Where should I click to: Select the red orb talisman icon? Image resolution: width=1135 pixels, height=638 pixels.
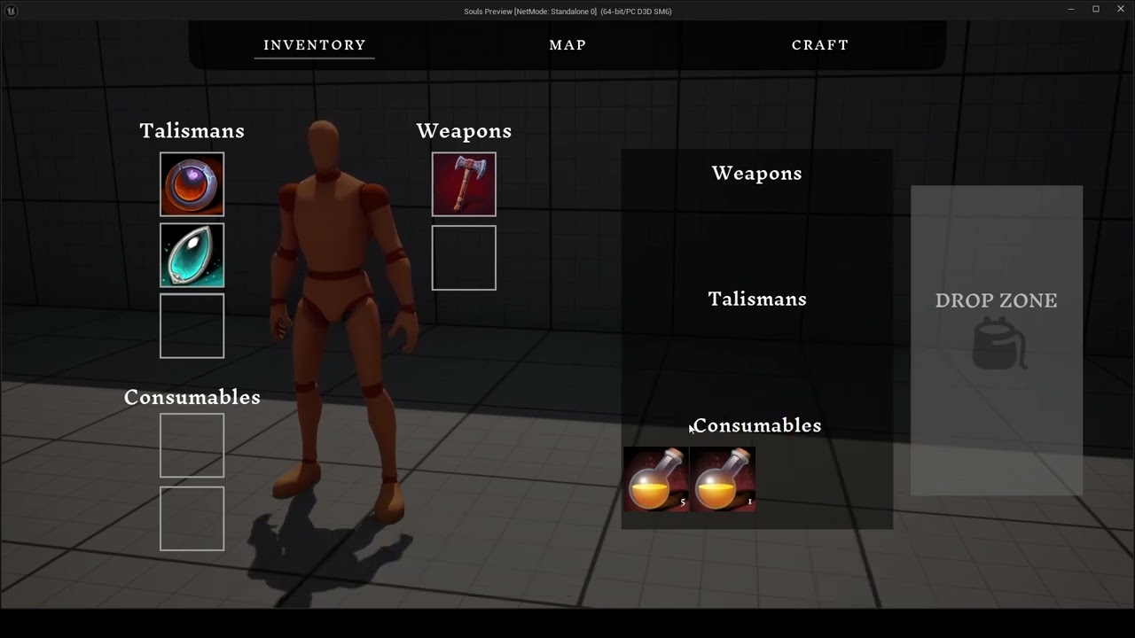pos(192,184)
